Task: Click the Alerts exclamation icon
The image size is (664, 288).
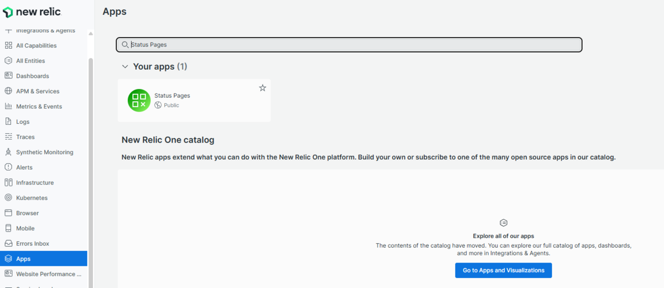Action: click(x=8, y=167)
